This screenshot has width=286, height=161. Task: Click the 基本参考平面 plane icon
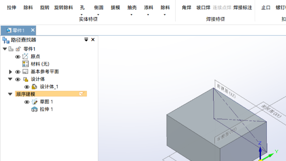tap(25, 72)
